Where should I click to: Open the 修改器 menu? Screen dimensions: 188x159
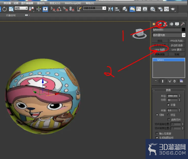7,3
